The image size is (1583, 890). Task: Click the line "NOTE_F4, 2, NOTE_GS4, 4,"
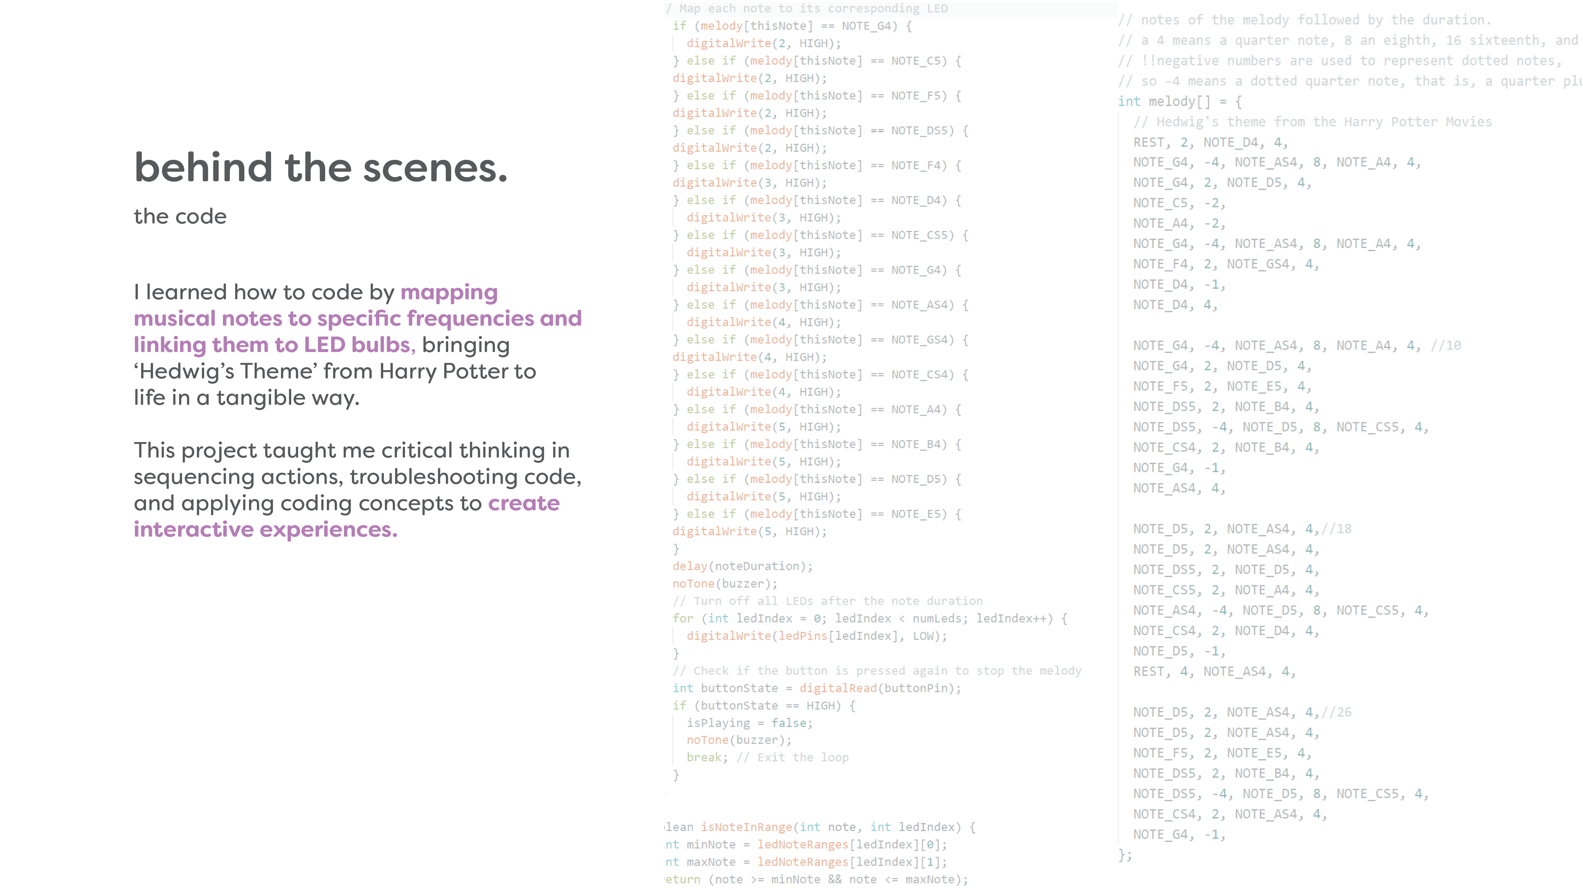1226,264
